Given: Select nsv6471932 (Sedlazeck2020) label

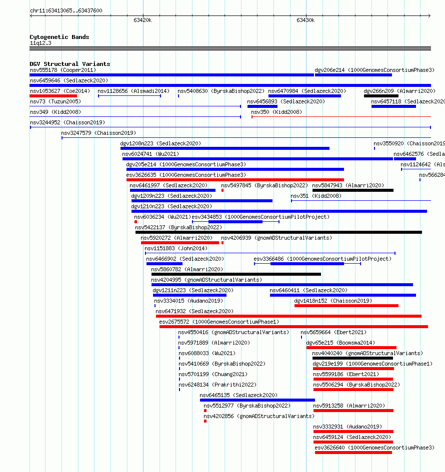Looking at the screenshot, I should click(x=194, y=312).
